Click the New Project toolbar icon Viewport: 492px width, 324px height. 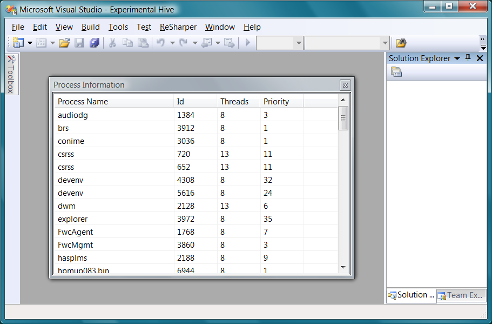point(18,43)
